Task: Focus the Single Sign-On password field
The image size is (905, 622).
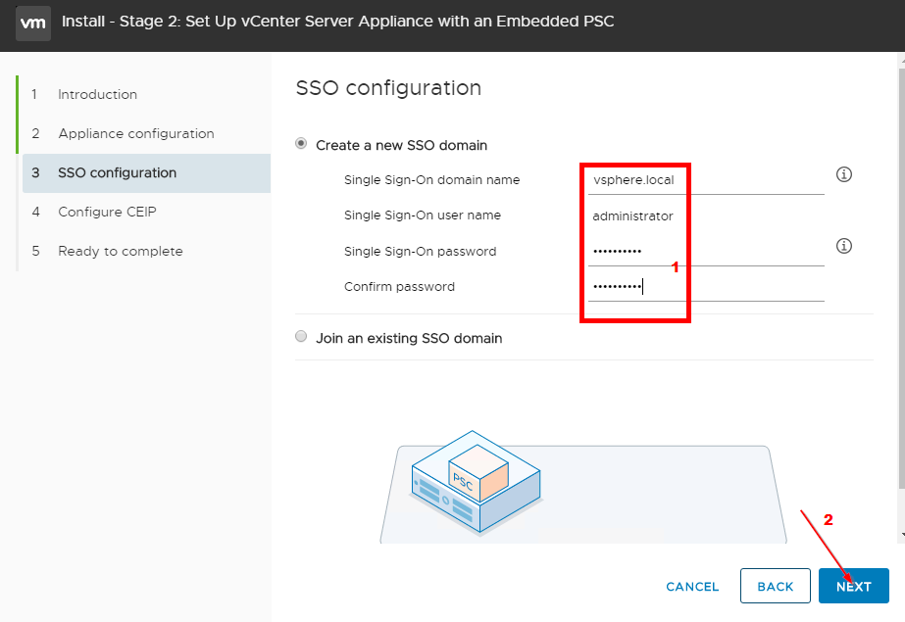Action: [706, 252]
